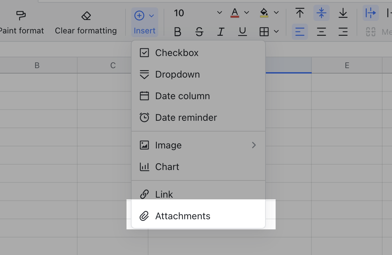Align cell content to top
The height and width of the screenshot is (255, 392).
pyautogui.click(x=300, y=13)
